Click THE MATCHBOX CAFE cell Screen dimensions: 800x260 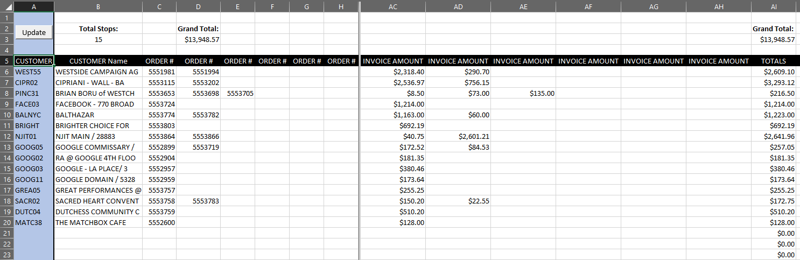pyautogui.click(x=98, y=222)
